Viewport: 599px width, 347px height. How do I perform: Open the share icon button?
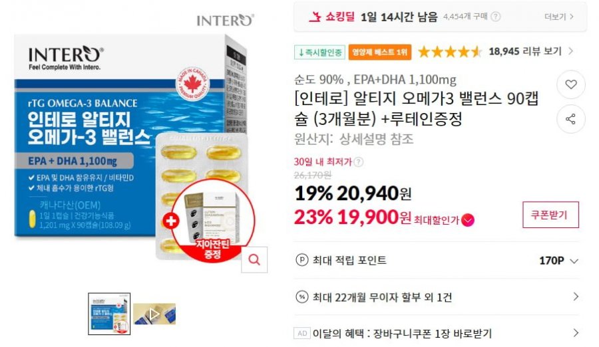pos(571,119)
